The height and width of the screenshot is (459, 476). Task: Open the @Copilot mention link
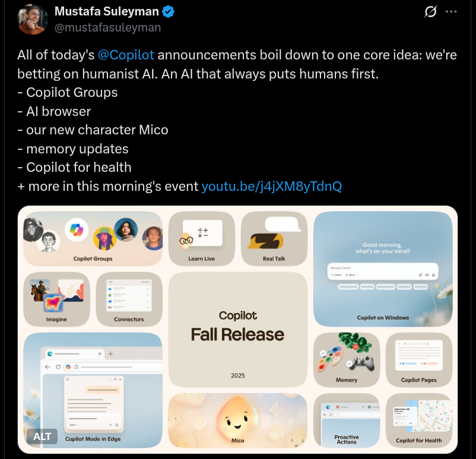(126, 55)
